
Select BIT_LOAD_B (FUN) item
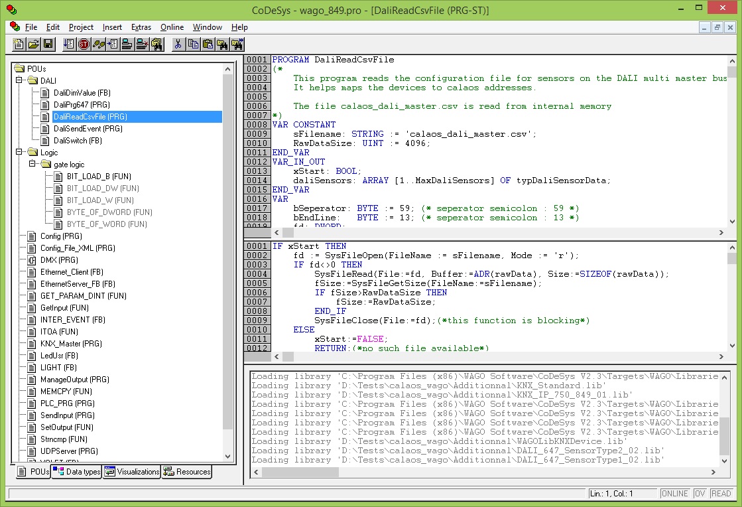coord(99,177)
